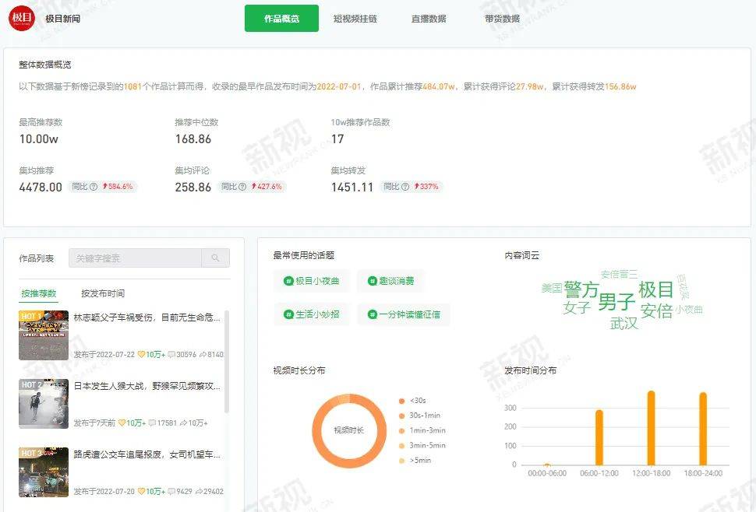
Task: Click the 极目新闻 red logo avatar
Action: (x=22, y=19)
